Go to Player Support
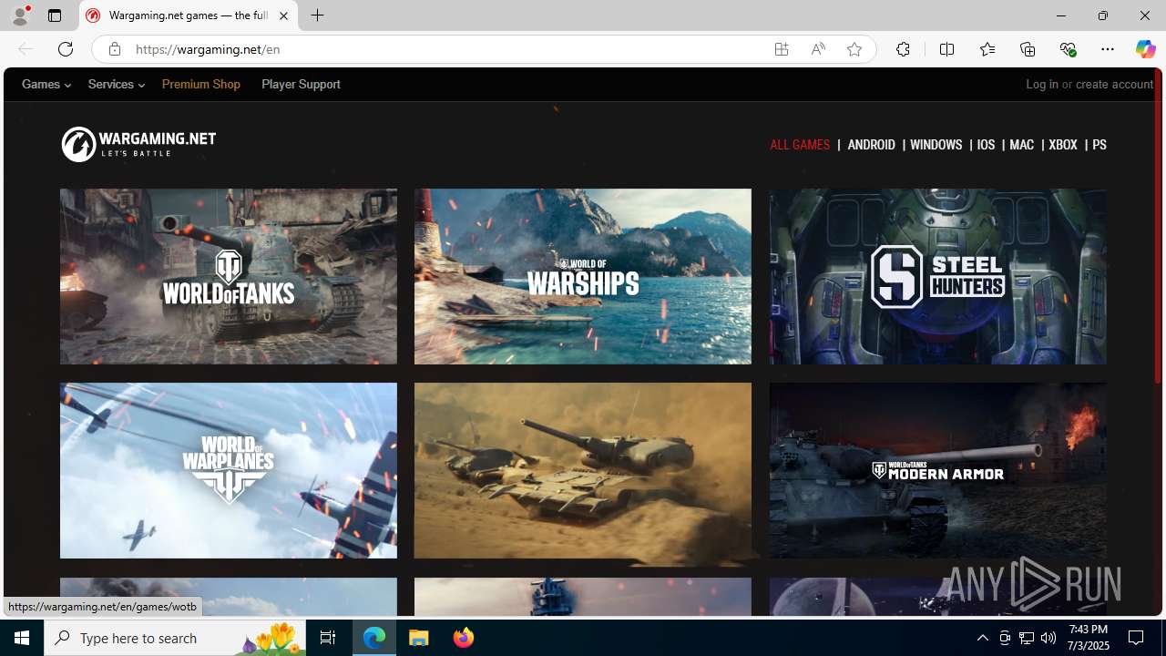 (301, 84)
